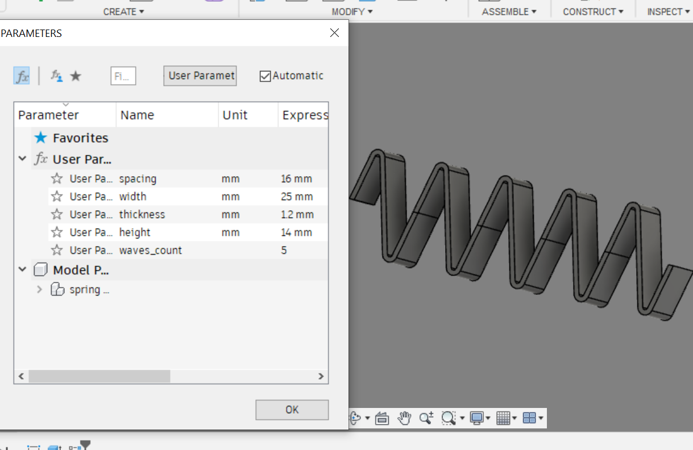Click the favorites star filter icon

(76, 76)
